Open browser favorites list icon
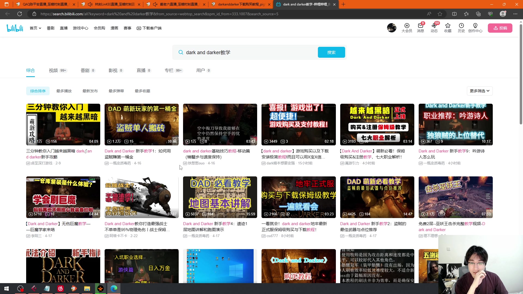 pyautogui.click(x=466, y=14)
